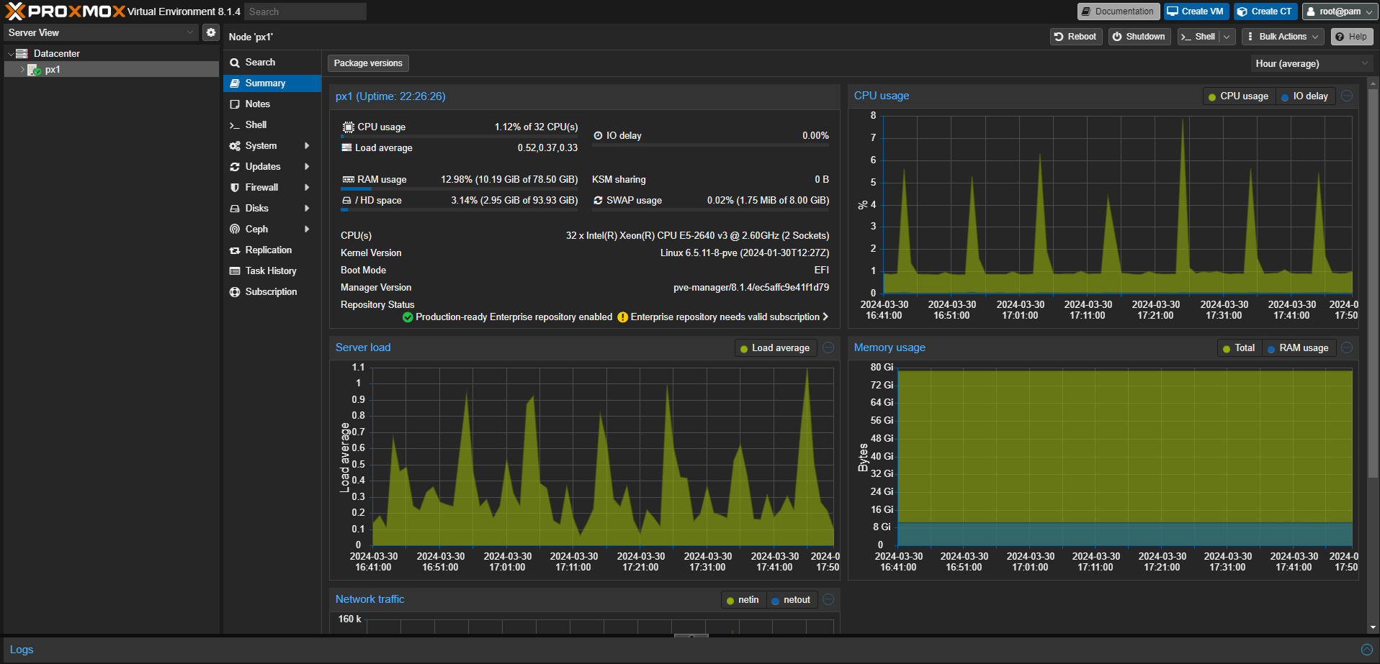Open Firewall settings for node
This screenshot has width=1380, height=664.
[x=261, y=187]
